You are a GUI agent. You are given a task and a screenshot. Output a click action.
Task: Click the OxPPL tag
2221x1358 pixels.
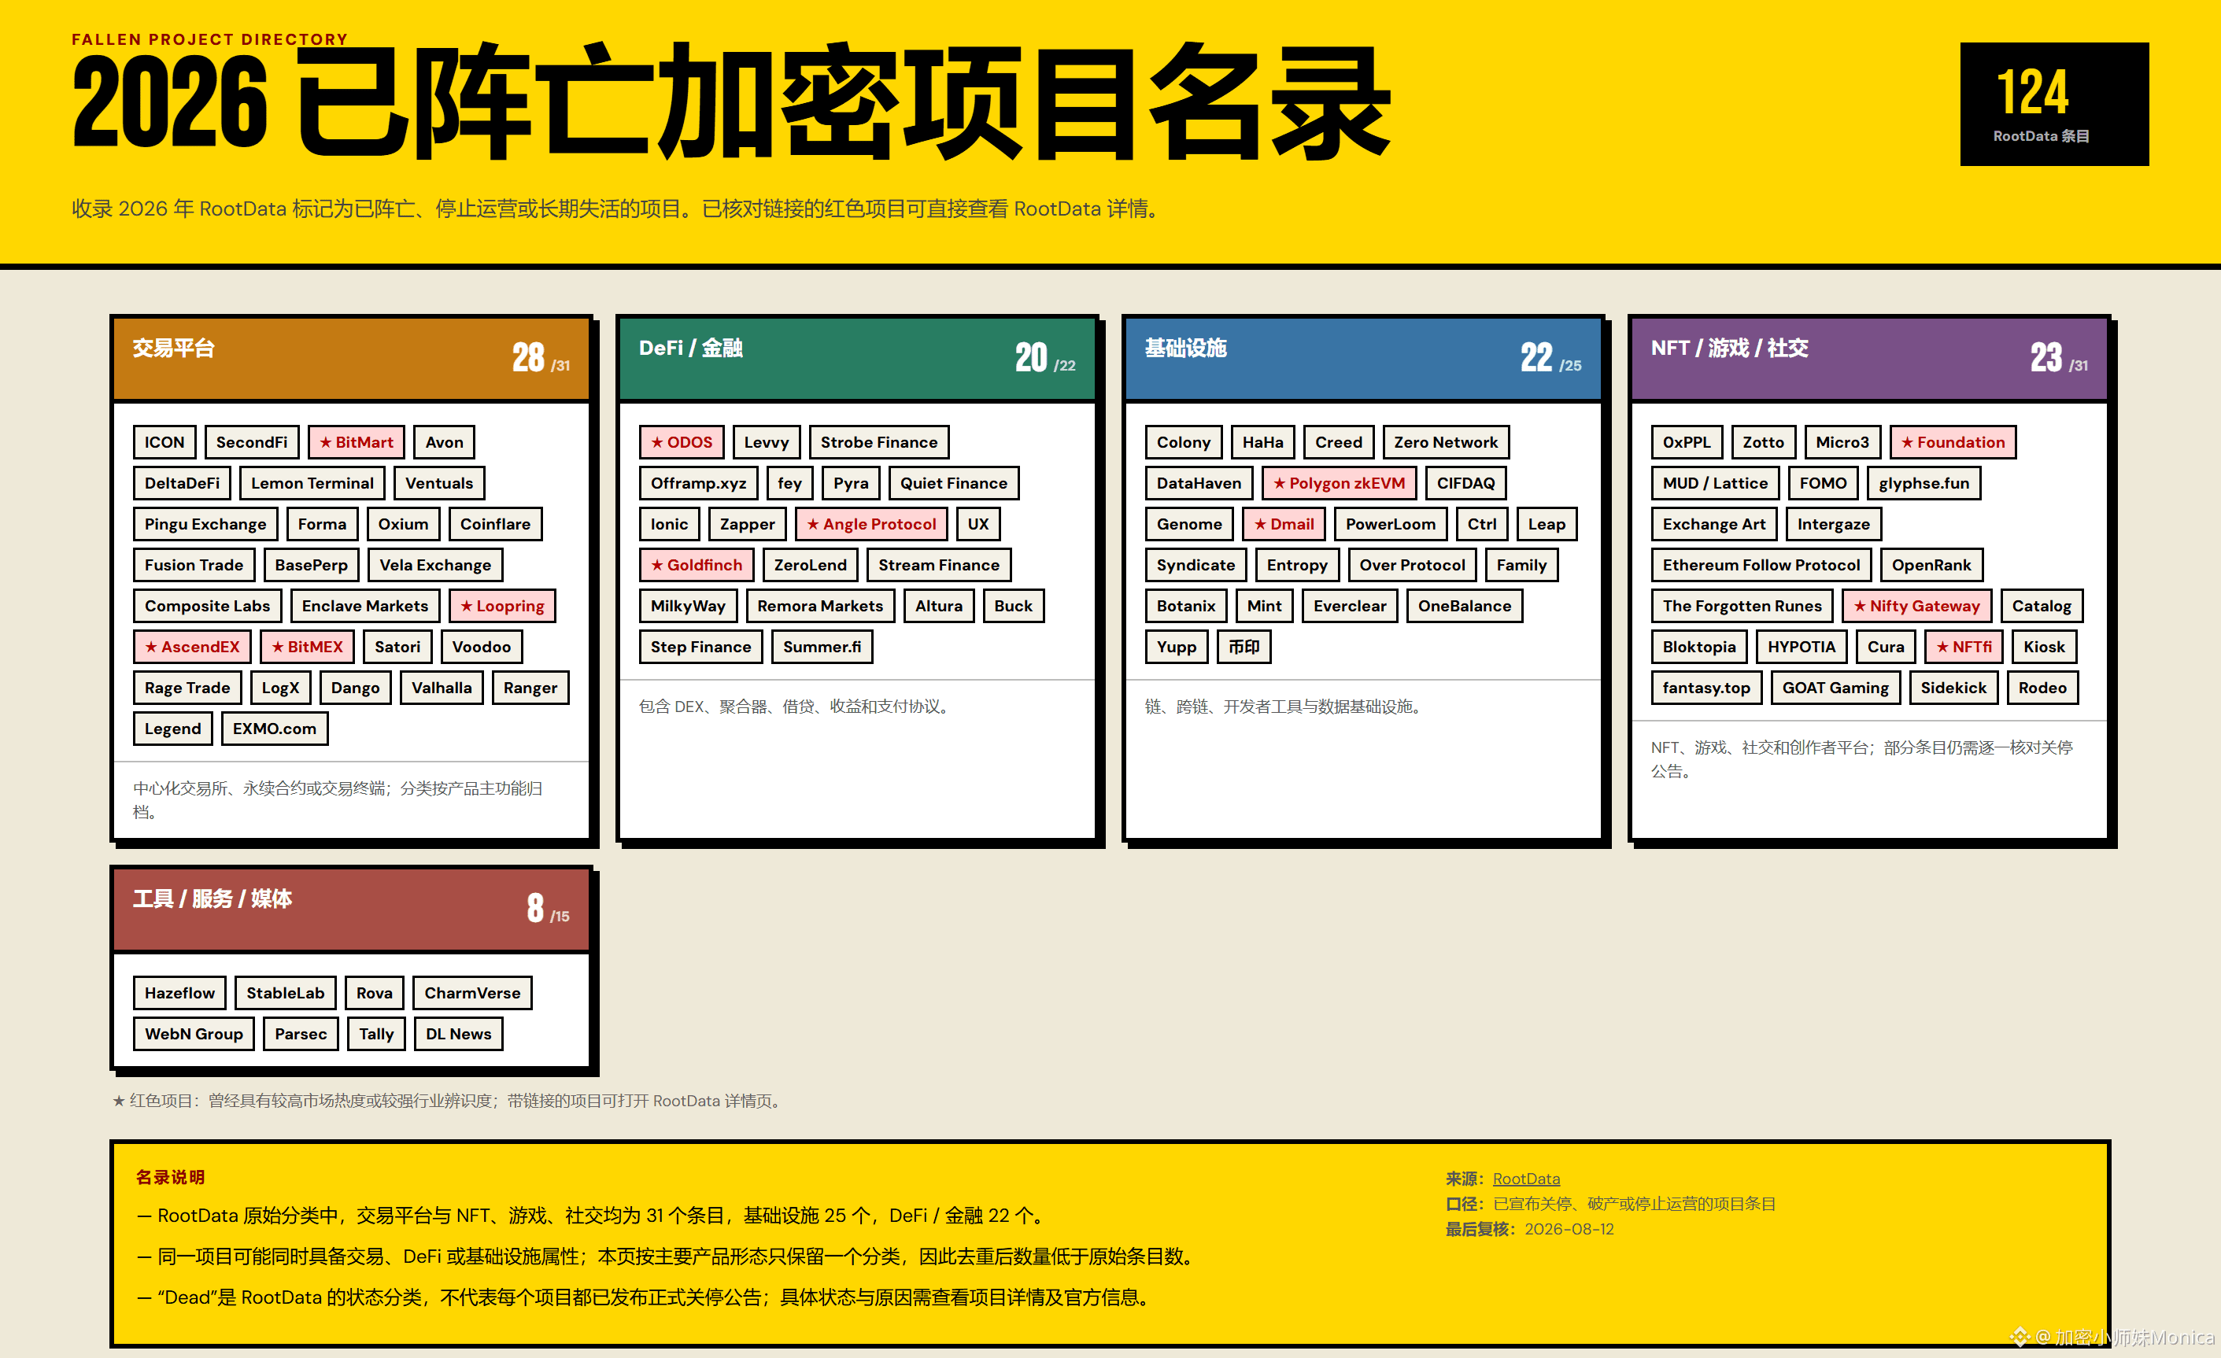click(1687, 442)
